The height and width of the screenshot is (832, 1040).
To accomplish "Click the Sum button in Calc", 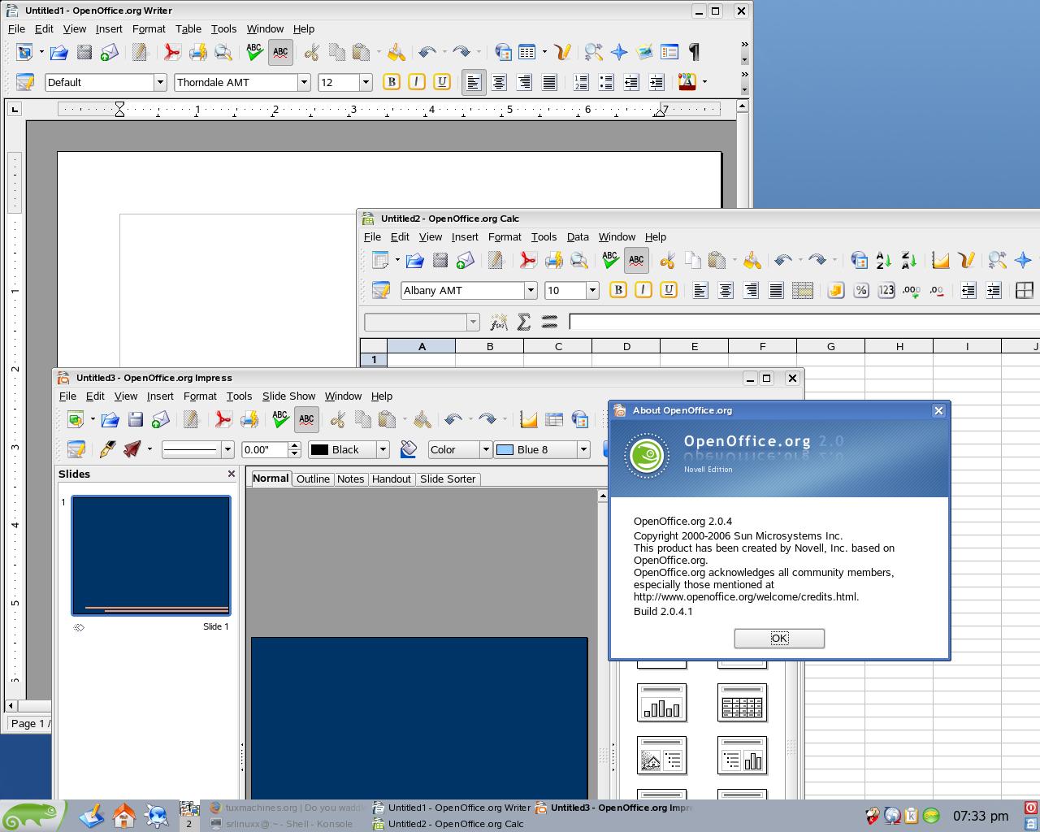I will pyautogui.click(x=524, y=323).
